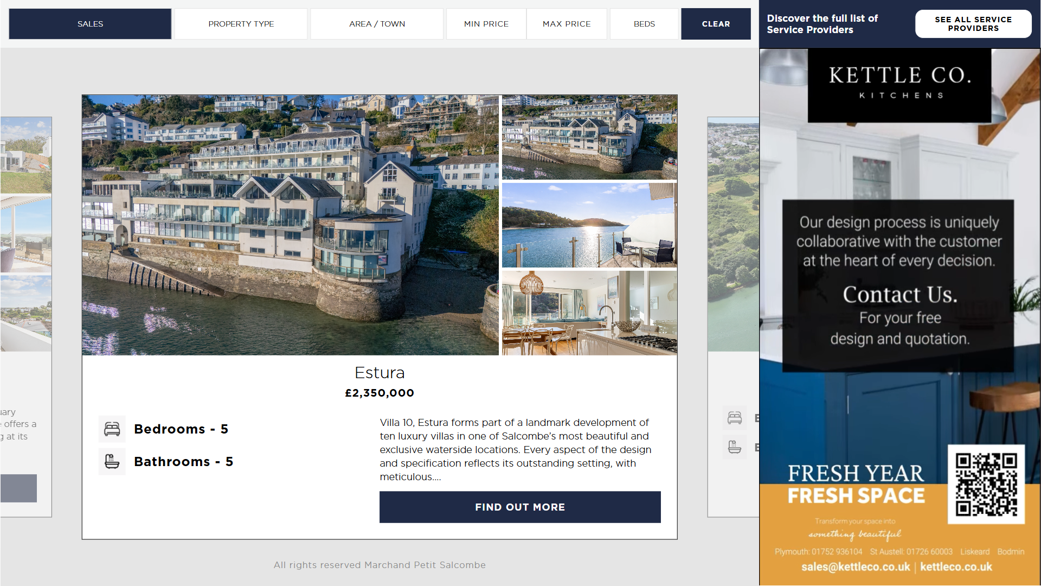Open the main Estura aerial photo
Image resolution: width=1041 pixels, height=586 pixels.
(290, 225)
